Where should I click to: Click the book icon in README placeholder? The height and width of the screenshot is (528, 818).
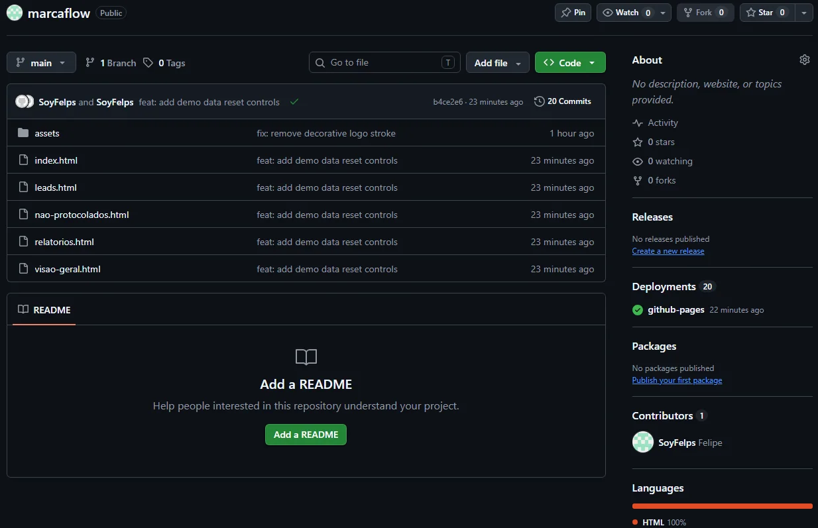coord(306,357)
